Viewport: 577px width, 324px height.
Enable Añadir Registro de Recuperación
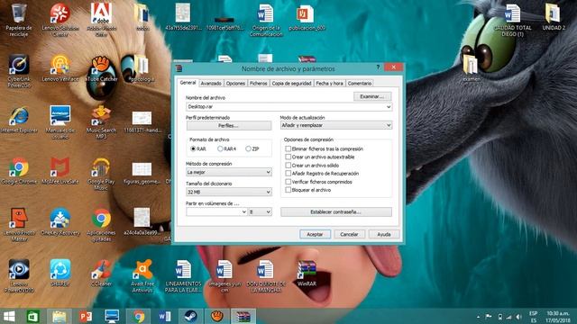(322, 174)
